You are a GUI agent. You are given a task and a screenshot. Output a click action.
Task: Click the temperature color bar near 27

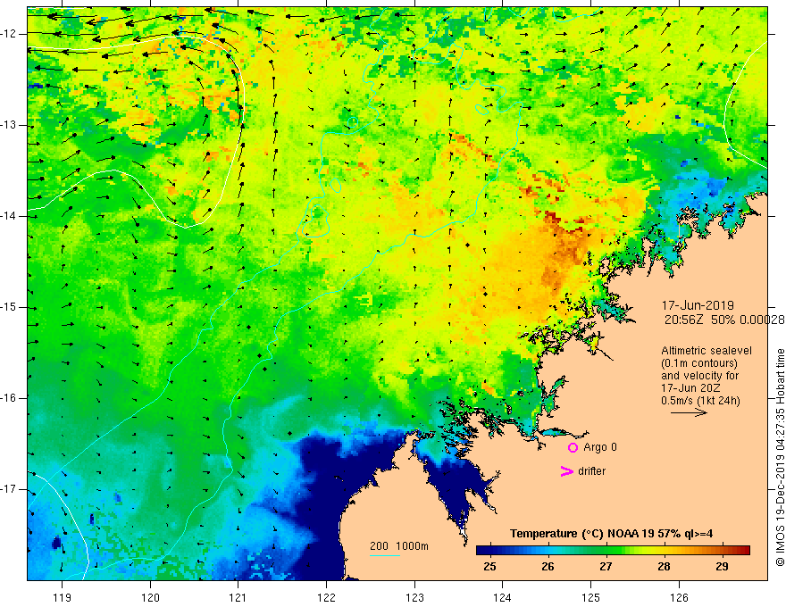coord(606,551)
